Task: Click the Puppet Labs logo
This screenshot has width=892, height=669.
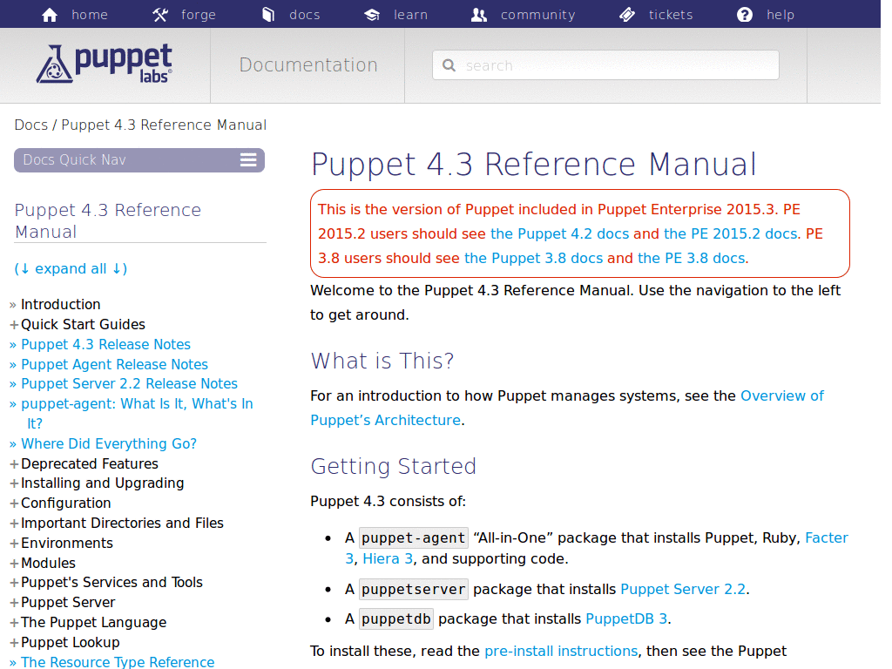Action: coord(105,64)
